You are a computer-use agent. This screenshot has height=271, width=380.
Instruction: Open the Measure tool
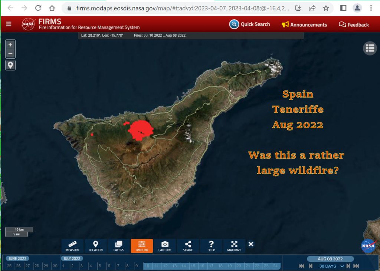(72, 246)
